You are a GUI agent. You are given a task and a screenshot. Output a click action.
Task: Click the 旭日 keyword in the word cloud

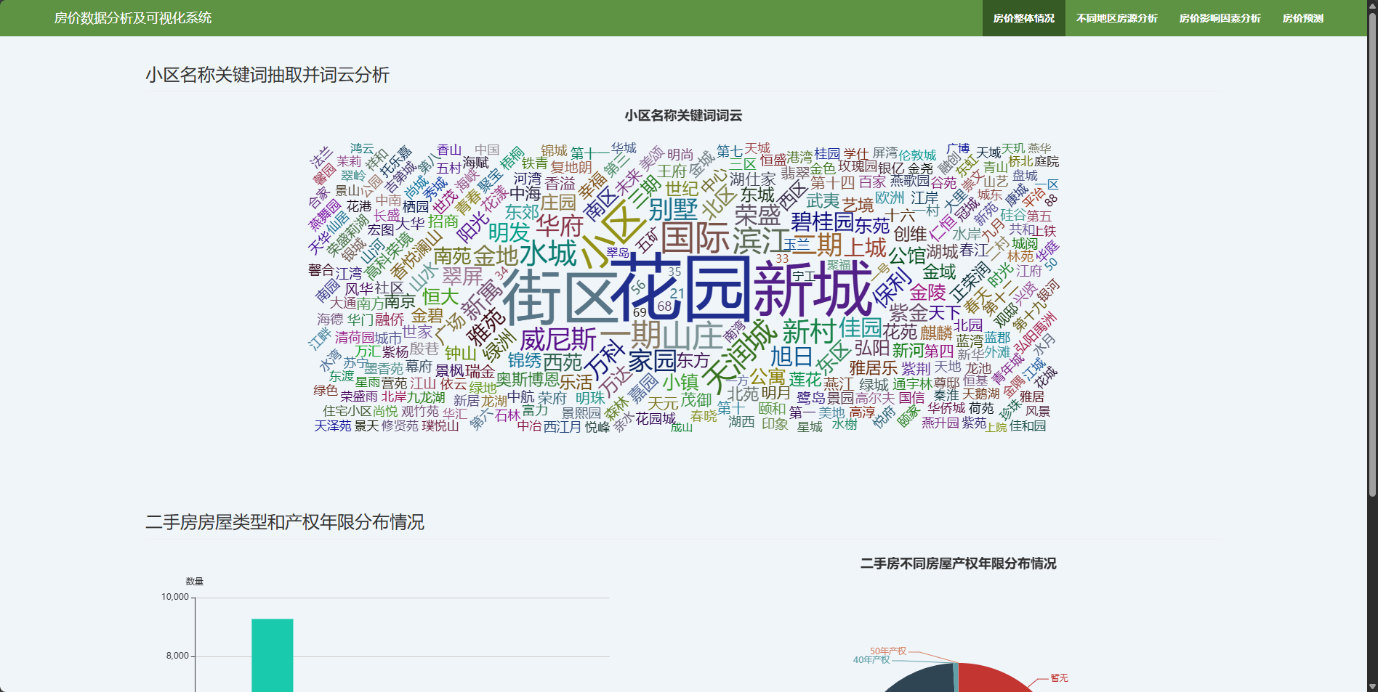[791, 357]
